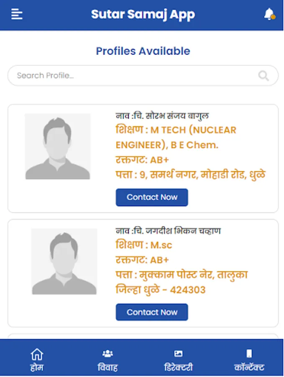
Task: Tap the home house icon
Action: point(37,354)
